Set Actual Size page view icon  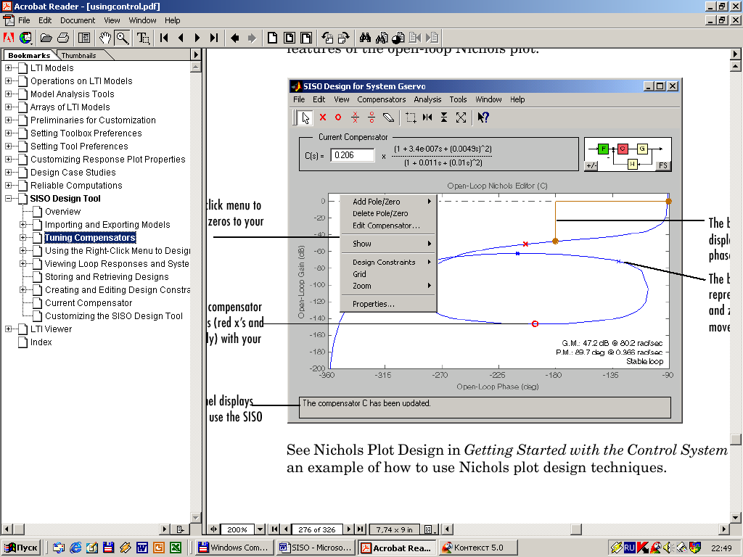[x=273, y=38]
